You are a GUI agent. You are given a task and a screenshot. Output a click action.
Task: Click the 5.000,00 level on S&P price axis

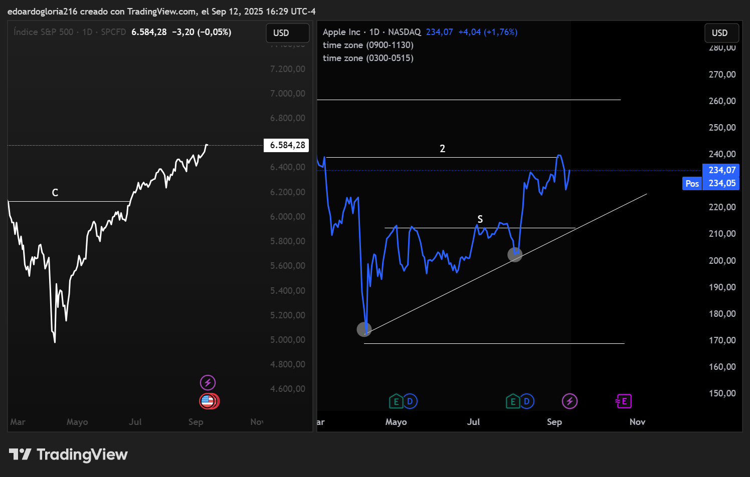tap(288, 340)
